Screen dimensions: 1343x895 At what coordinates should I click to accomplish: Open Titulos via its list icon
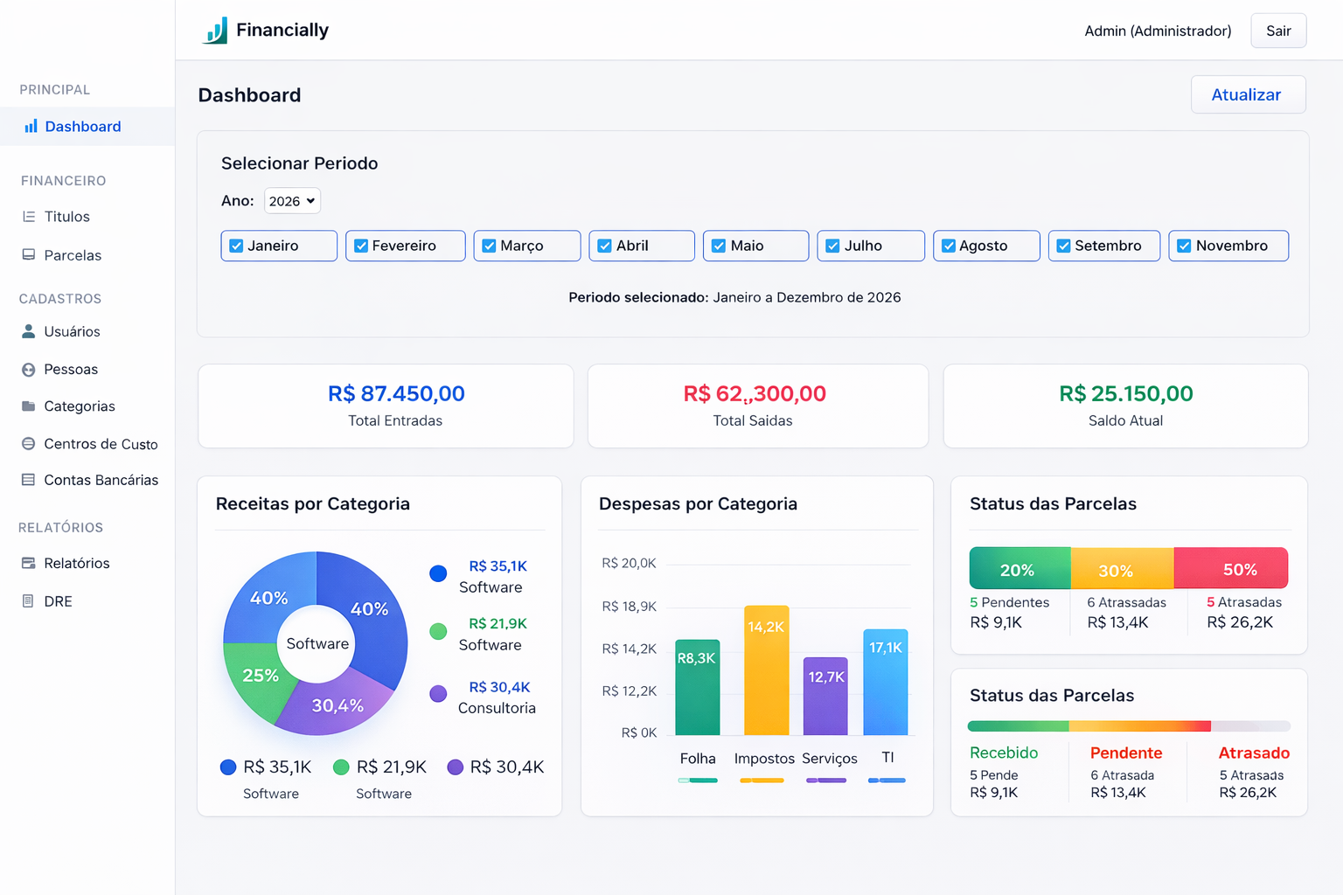tap(29, 217)
